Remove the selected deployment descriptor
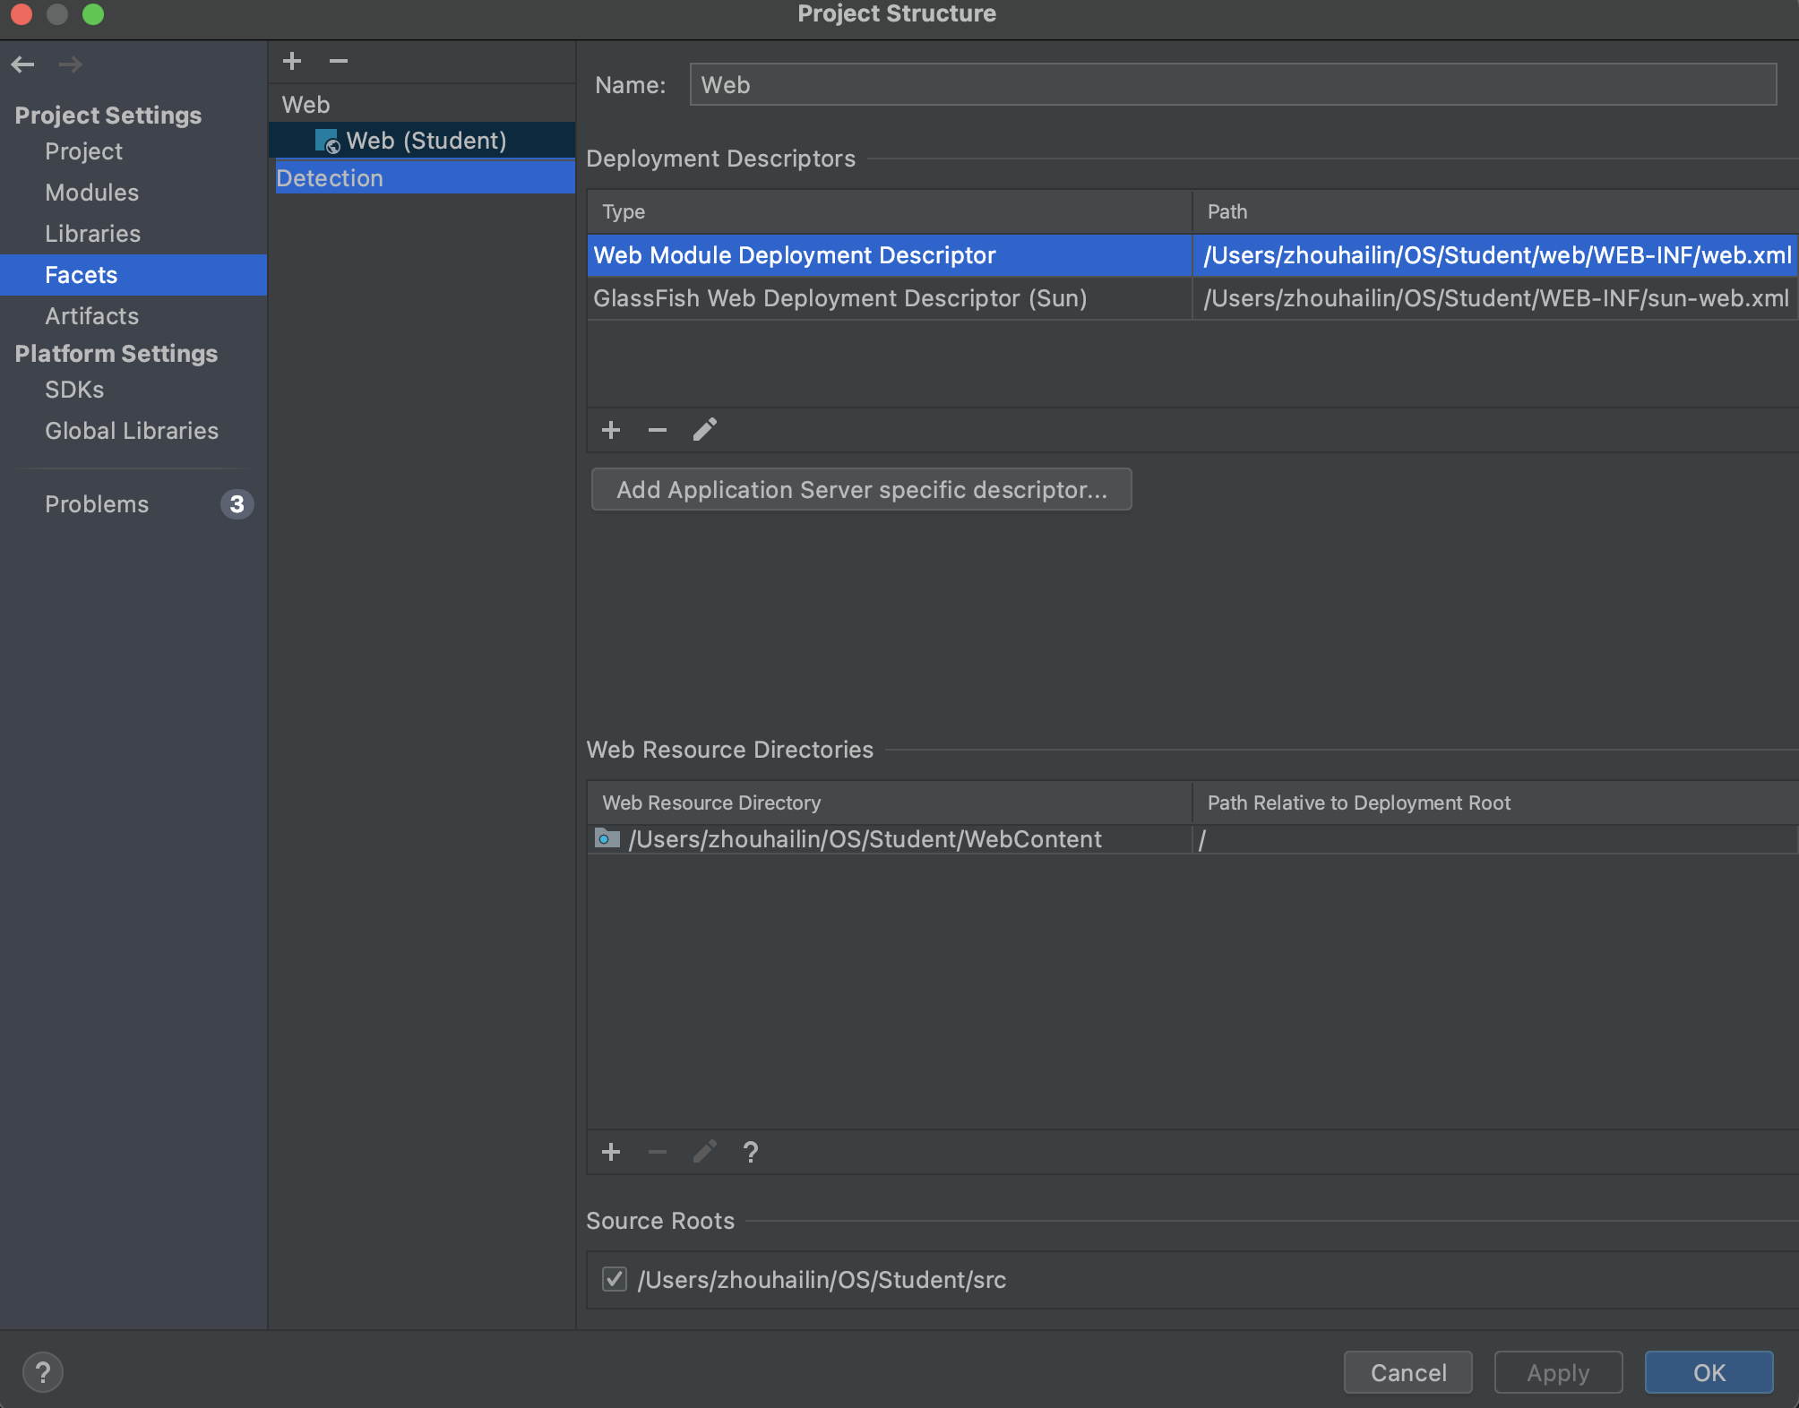Viewport: 1799px width, 1408px height. [x=658, y=430]
